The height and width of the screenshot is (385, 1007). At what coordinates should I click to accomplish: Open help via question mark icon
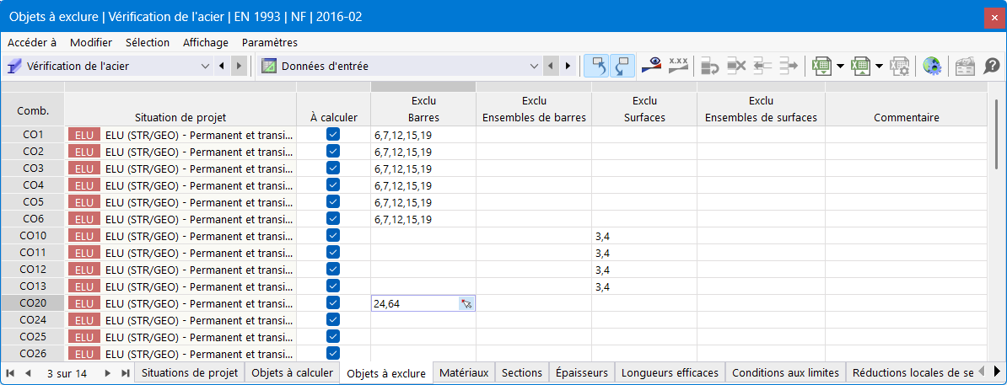coord(992,66)
